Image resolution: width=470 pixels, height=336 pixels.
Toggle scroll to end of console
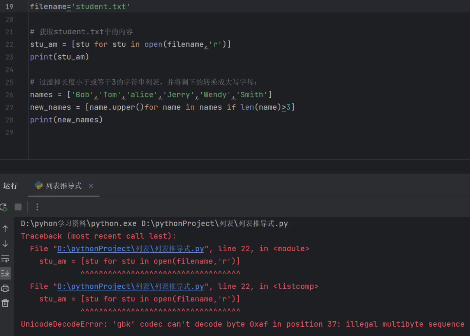click(5, 273)
